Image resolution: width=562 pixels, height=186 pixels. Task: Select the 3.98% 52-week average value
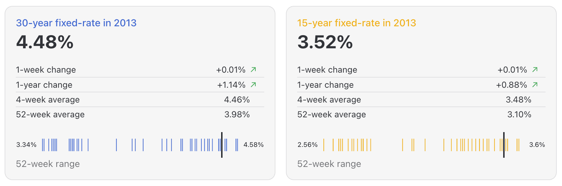[237, 115]
